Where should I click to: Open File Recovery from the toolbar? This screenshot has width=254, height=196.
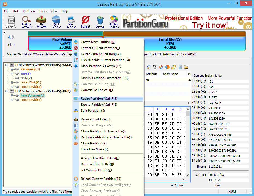point(42,22)
